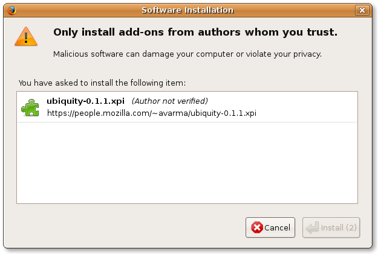378x254 pixels.
Task: Click the word "privacy" in the warning text
Action: [x=306, y=54]
